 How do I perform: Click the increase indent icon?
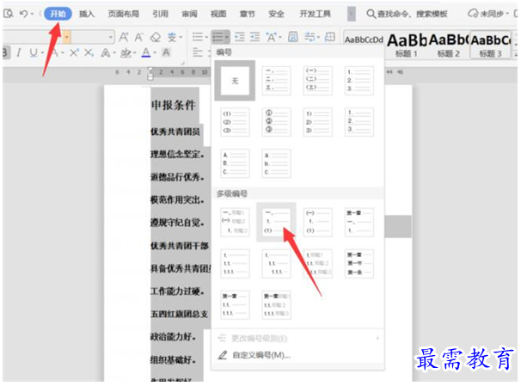[254, 37]
